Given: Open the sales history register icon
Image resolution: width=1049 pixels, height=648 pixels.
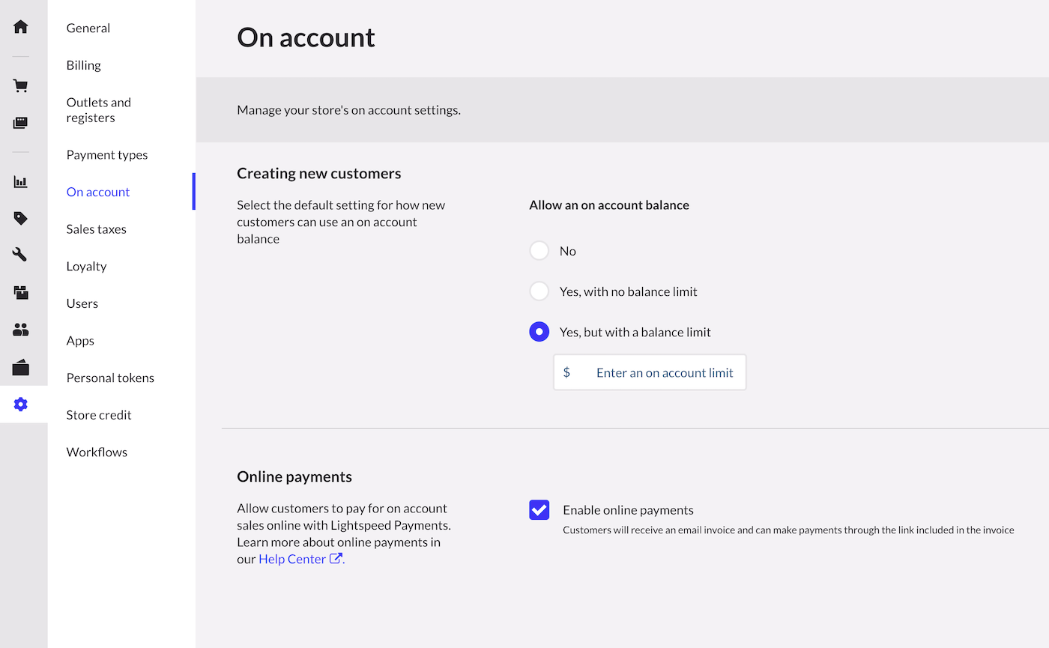Looking at the screenshot, I should [x=20, y=122].
